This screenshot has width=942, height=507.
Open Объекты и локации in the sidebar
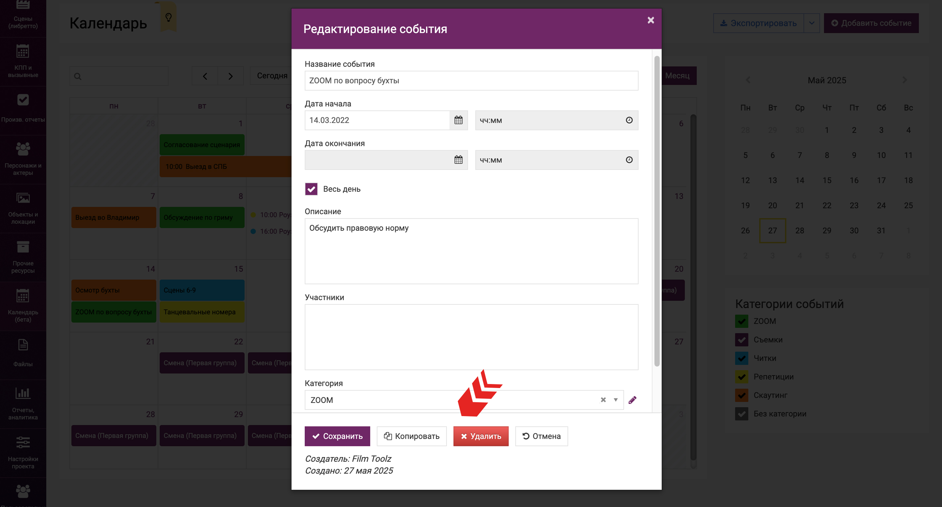23,208
